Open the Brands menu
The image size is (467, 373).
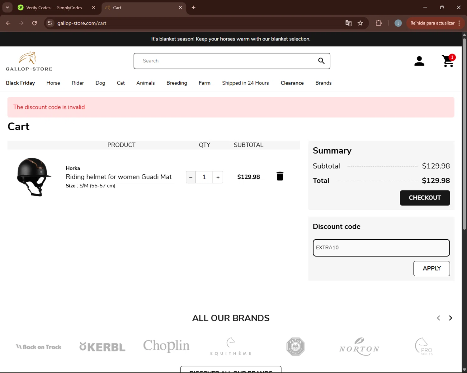point(323,83)
